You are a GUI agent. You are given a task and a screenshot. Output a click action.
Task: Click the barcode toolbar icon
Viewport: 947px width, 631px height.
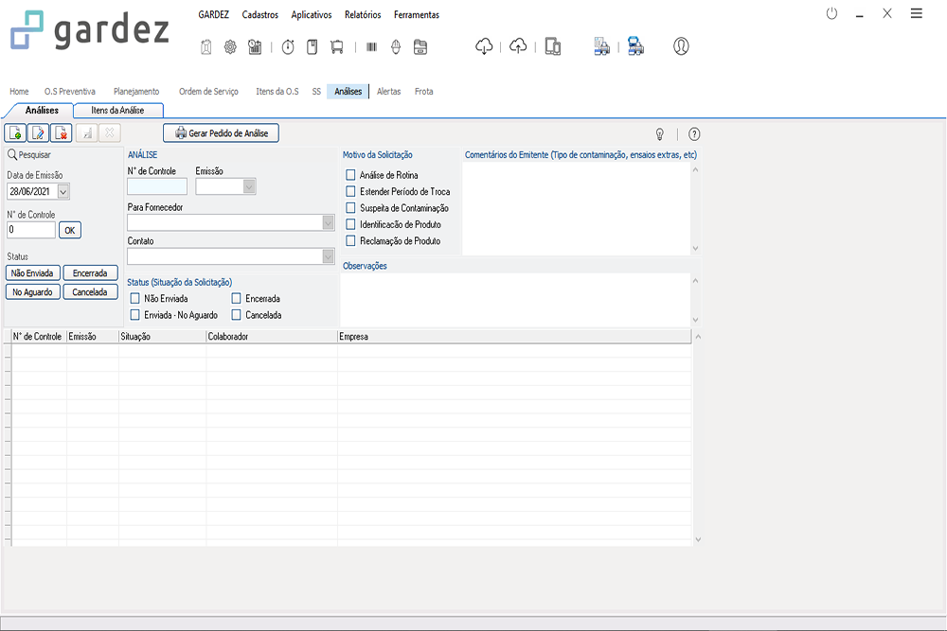tap(371, 47)
